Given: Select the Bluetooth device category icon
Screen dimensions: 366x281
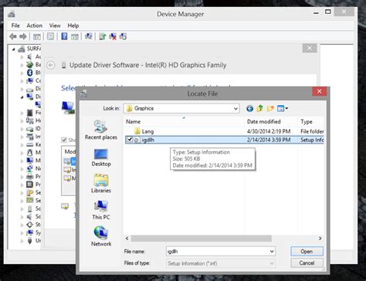Looking at the screenshot, I should (30, 73).
